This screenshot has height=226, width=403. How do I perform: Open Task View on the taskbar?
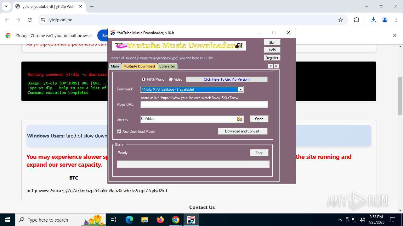(114, 220)
